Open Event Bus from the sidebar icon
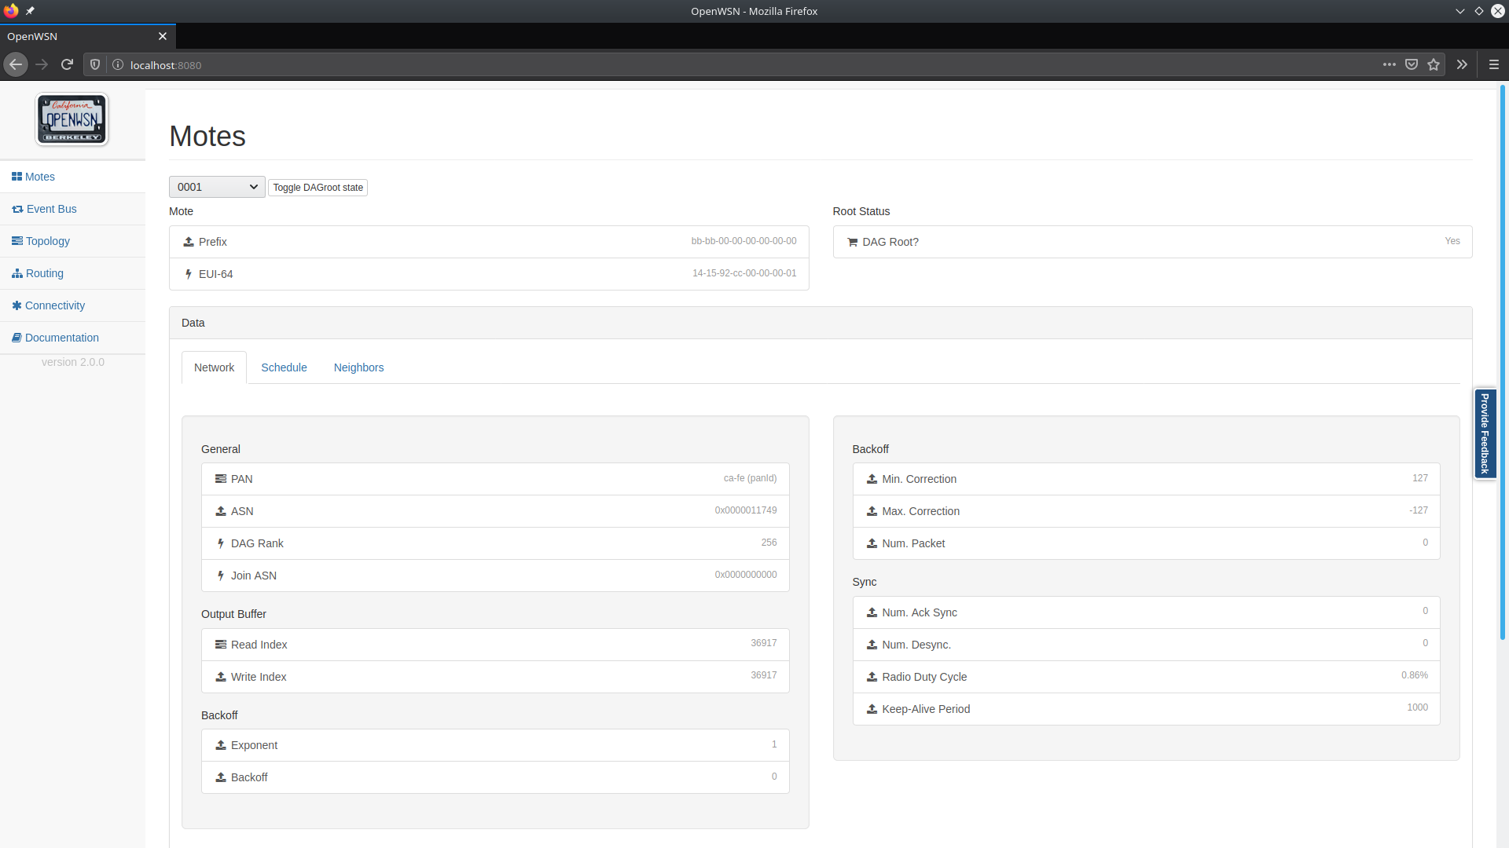Image resolution: width=1509 pixels, height=848 pixels. click(17, 209)
